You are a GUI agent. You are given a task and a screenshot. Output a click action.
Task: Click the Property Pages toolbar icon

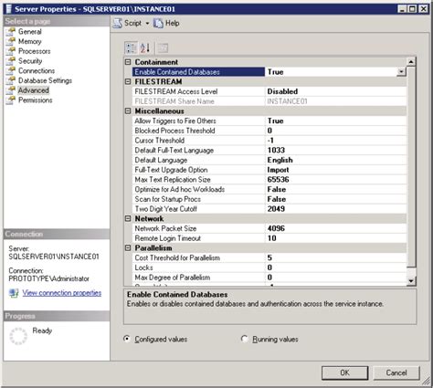tap(163, 47)
